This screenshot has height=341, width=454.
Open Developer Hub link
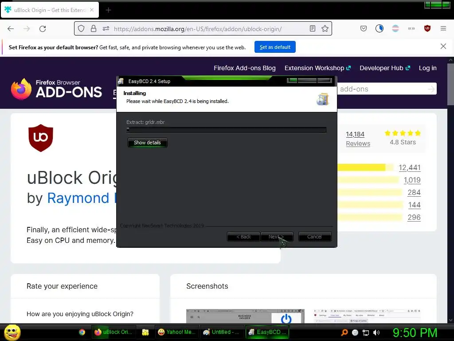(x=385, y=68)
